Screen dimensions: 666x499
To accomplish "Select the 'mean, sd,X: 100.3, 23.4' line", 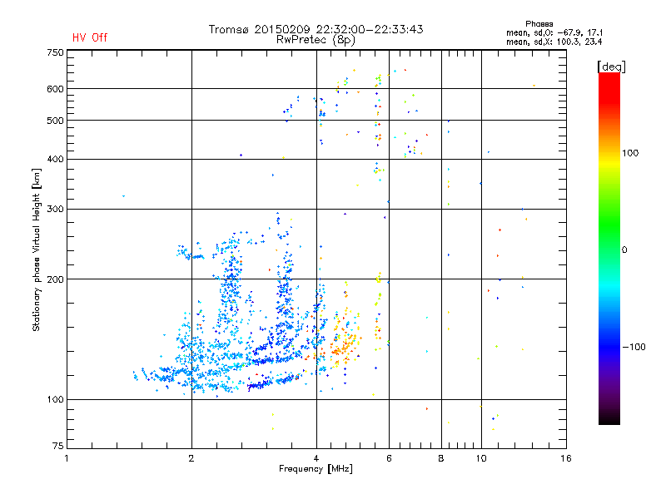I will click(554, 42).
